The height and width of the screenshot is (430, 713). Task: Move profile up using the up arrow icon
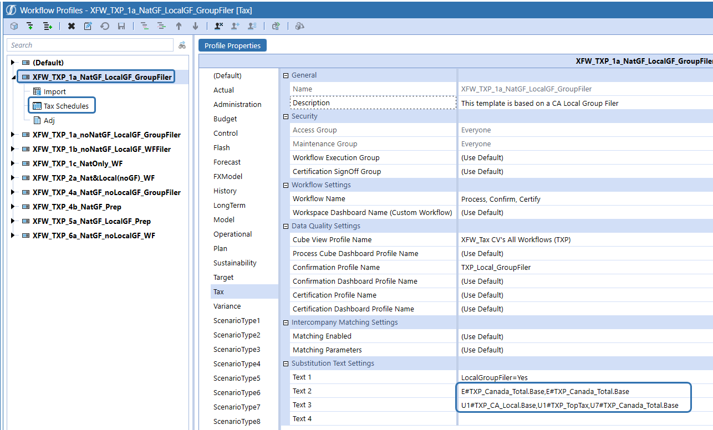tap(178, 26)
